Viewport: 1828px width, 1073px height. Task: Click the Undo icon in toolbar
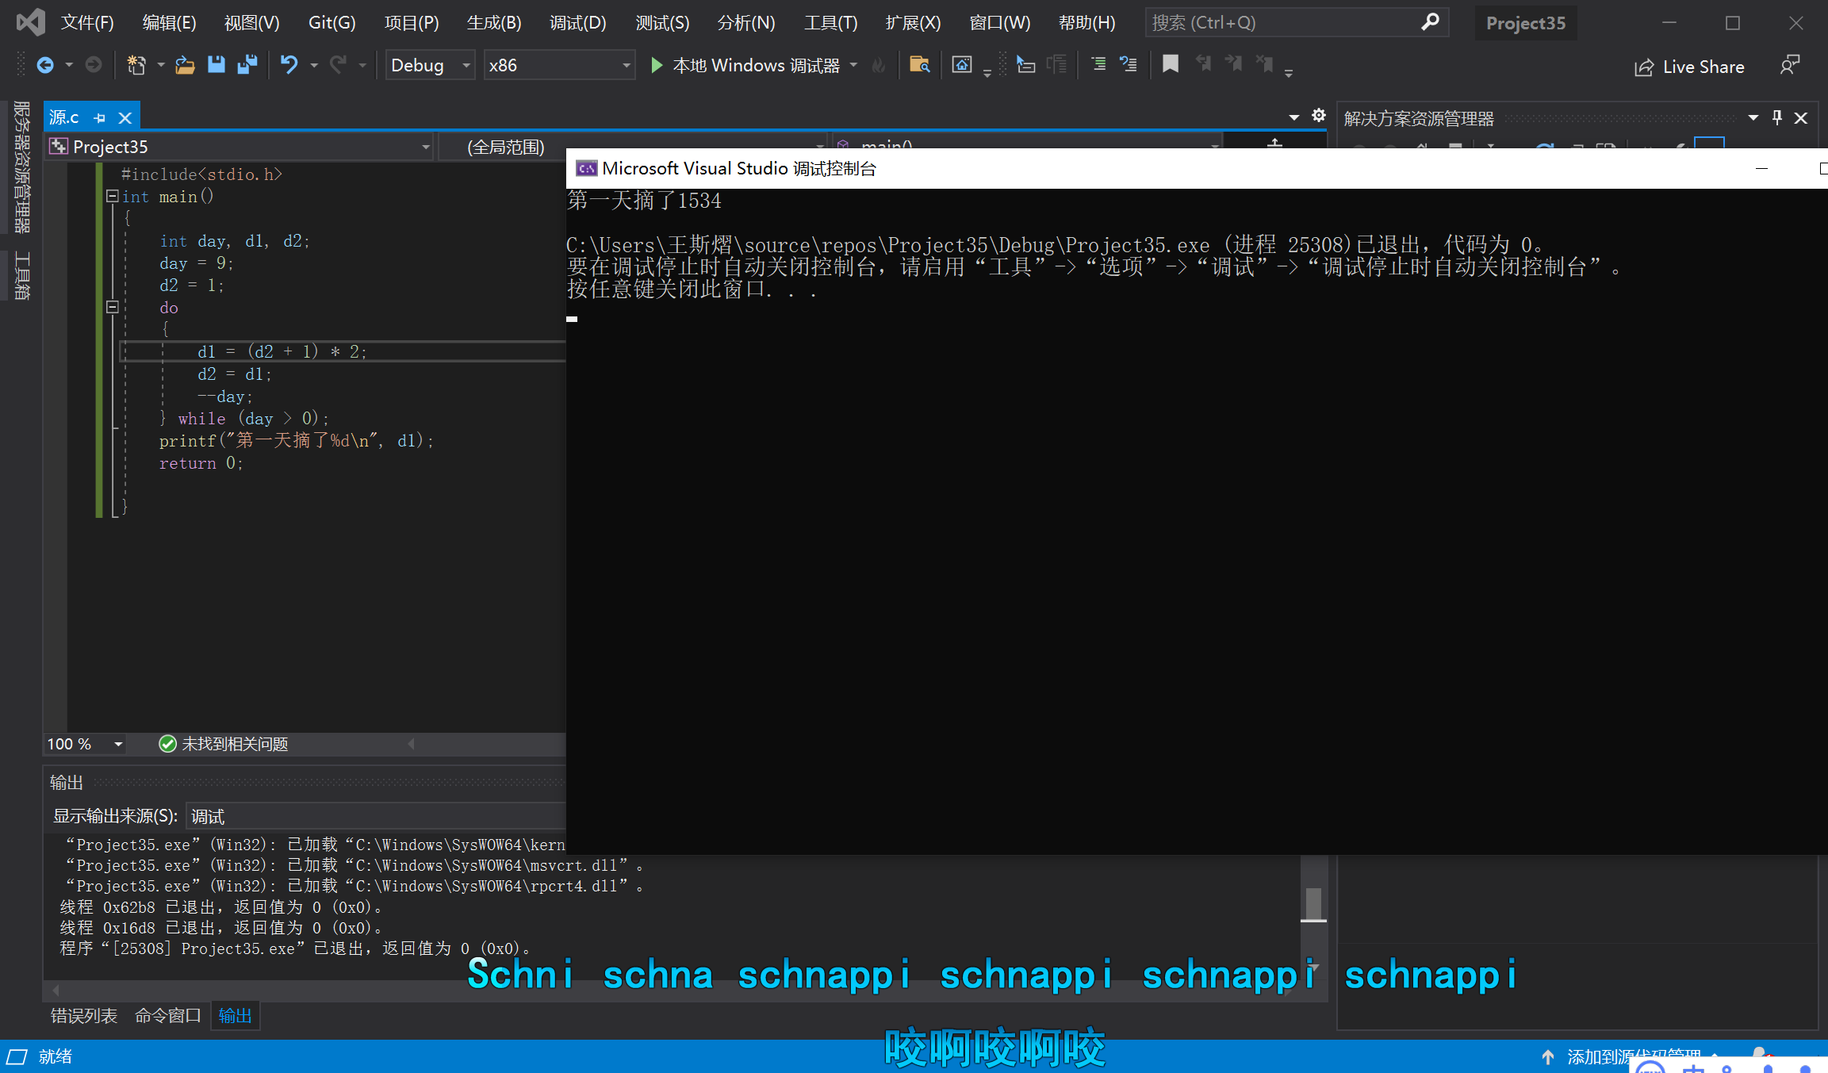click(x=289, y=65)
